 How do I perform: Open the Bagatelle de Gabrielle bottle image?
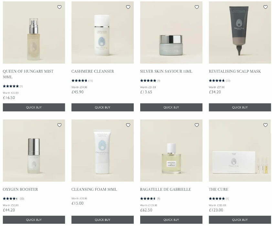tap(171, 150)
